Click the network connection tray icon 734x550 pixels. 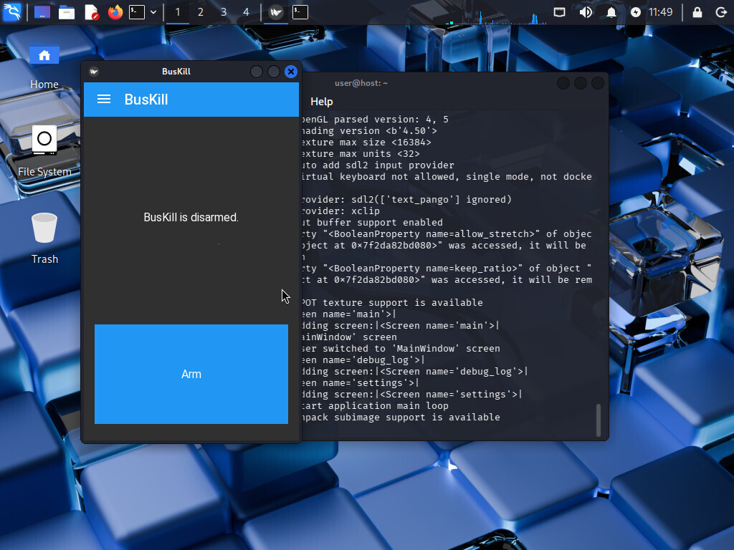(x=560, y=12)
